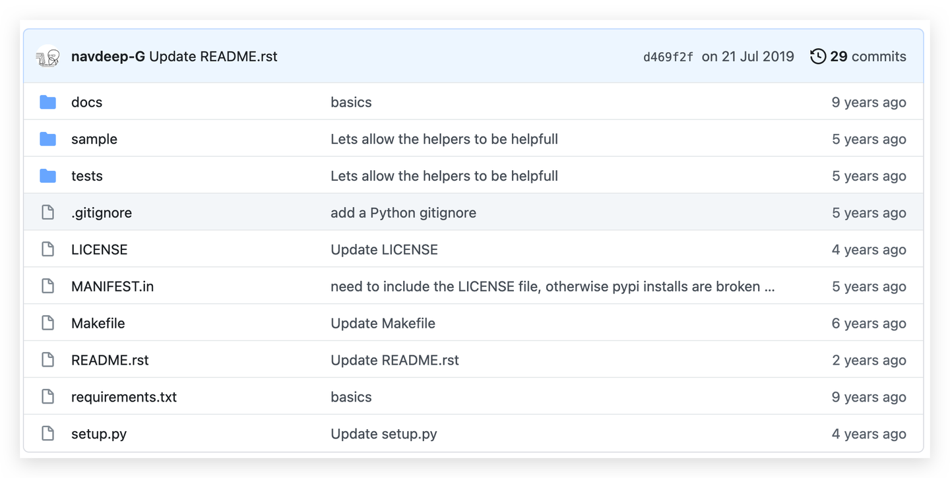
Task: Open navdeep-G's avatar image
Action: [x=48, y=57]
